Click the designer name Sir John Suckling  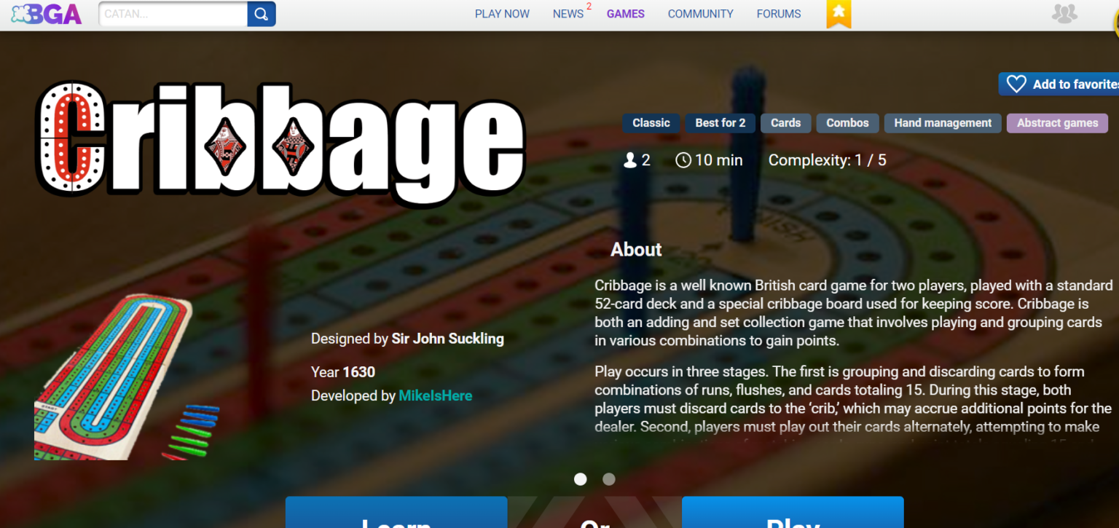click(x=447, y=339)
